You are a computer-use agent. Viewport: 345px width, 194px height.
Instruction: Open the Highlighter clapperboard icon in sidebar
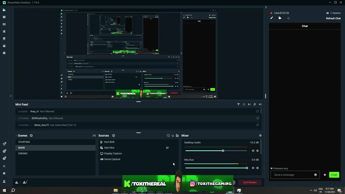click(x=4, y=46)
